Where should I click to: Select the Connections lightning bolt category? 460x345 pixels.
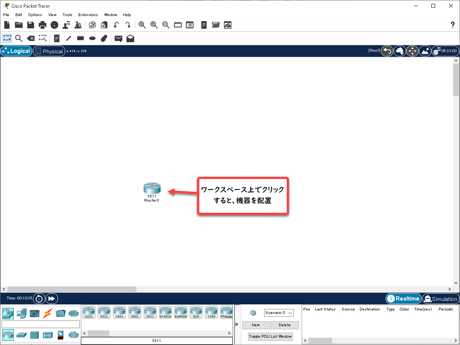pos(48,313)
